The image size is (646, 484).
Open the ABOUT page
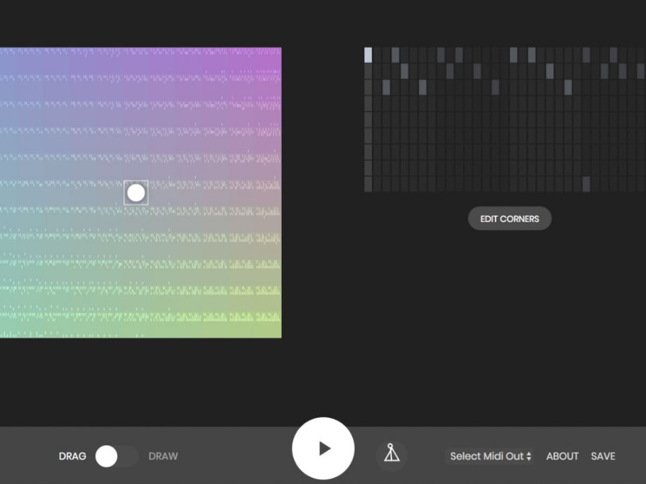562,457
